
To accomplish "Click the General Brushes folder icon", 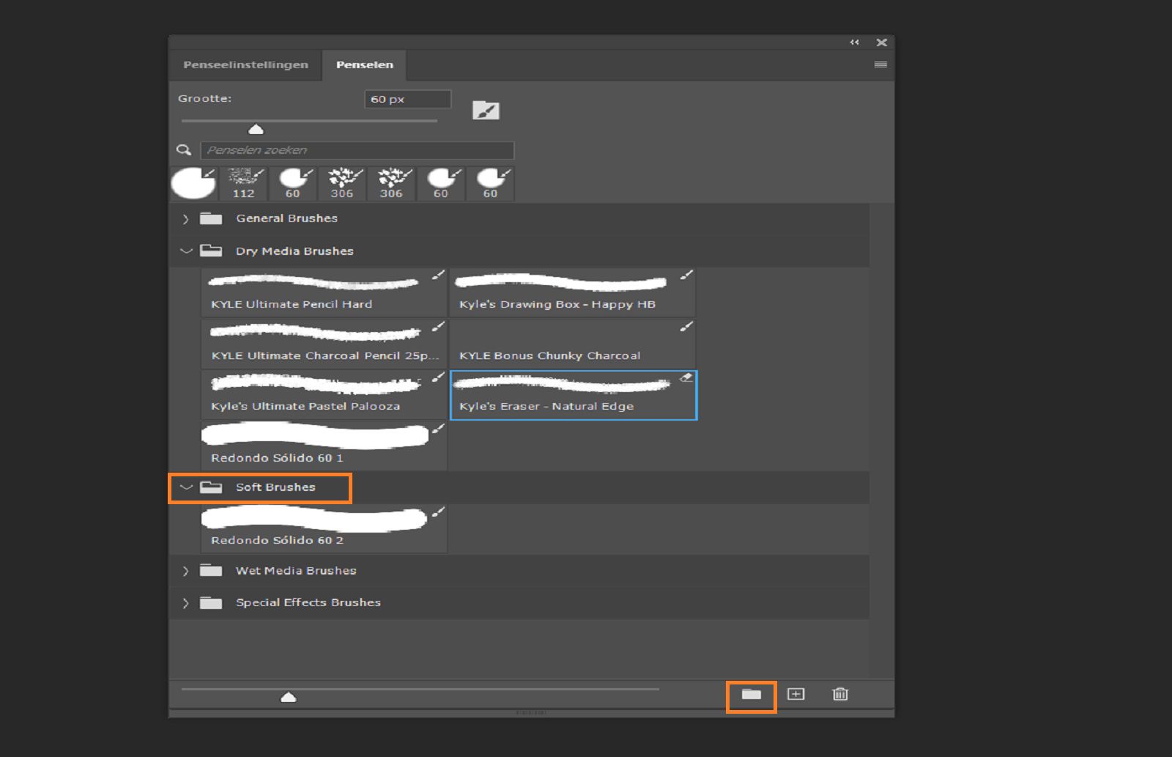I will click(211, 218).
